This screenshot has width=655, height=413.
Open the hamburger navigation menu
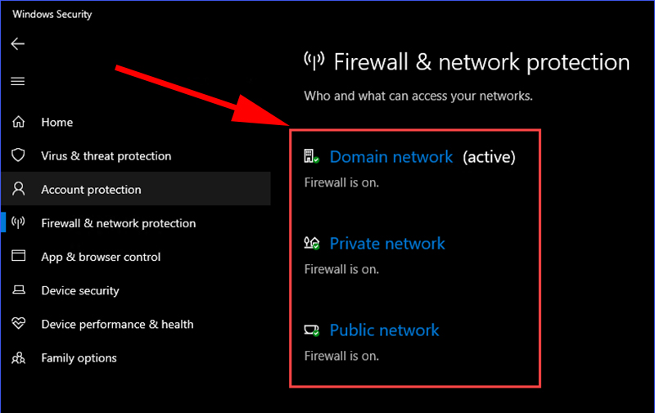17,81
